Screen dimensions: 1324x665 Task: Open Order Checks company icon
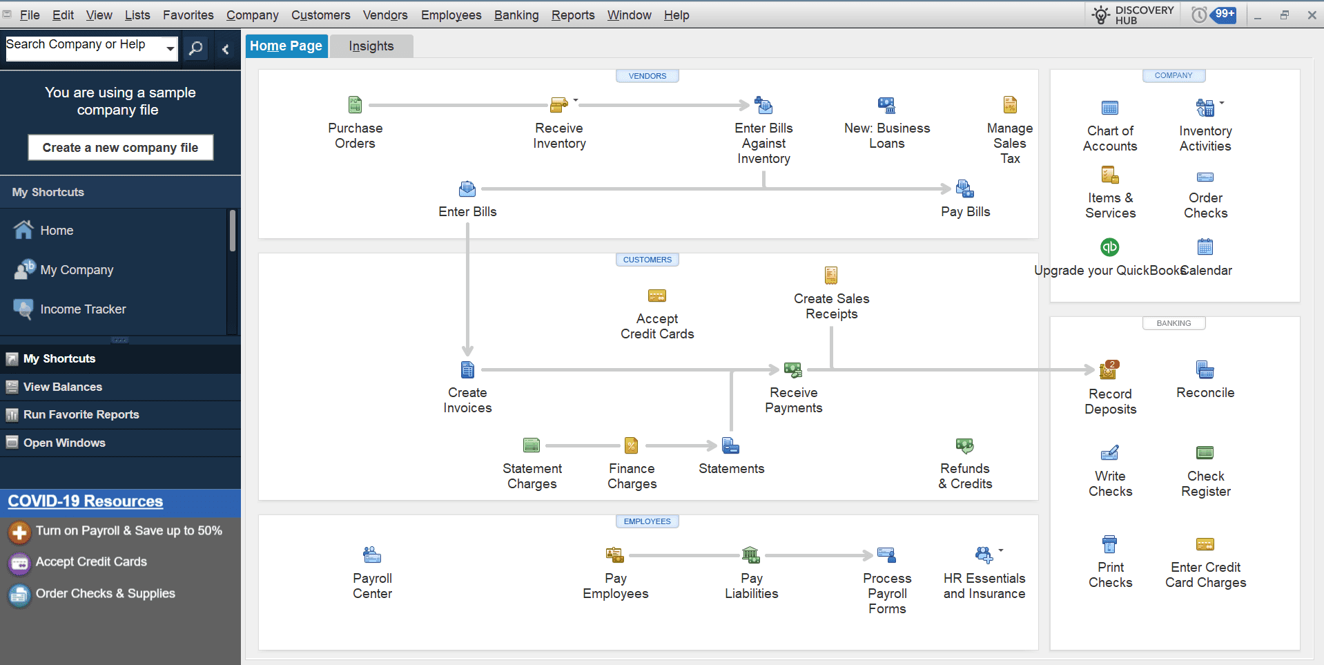click(x=1205, y=177)
